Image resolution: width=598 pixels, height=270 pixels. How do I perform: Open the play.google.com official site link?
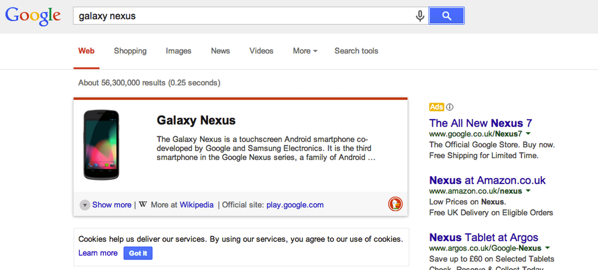click(295, 205)
